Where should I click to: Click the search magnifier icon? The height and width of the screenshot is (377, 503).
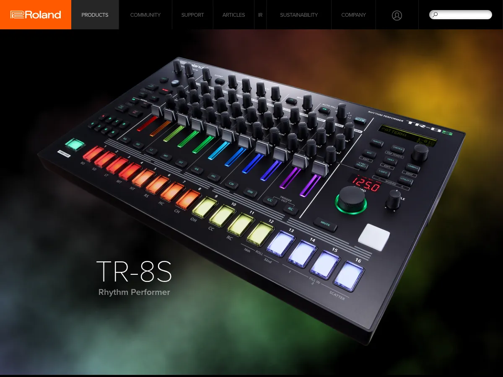[x=434, y=14]
